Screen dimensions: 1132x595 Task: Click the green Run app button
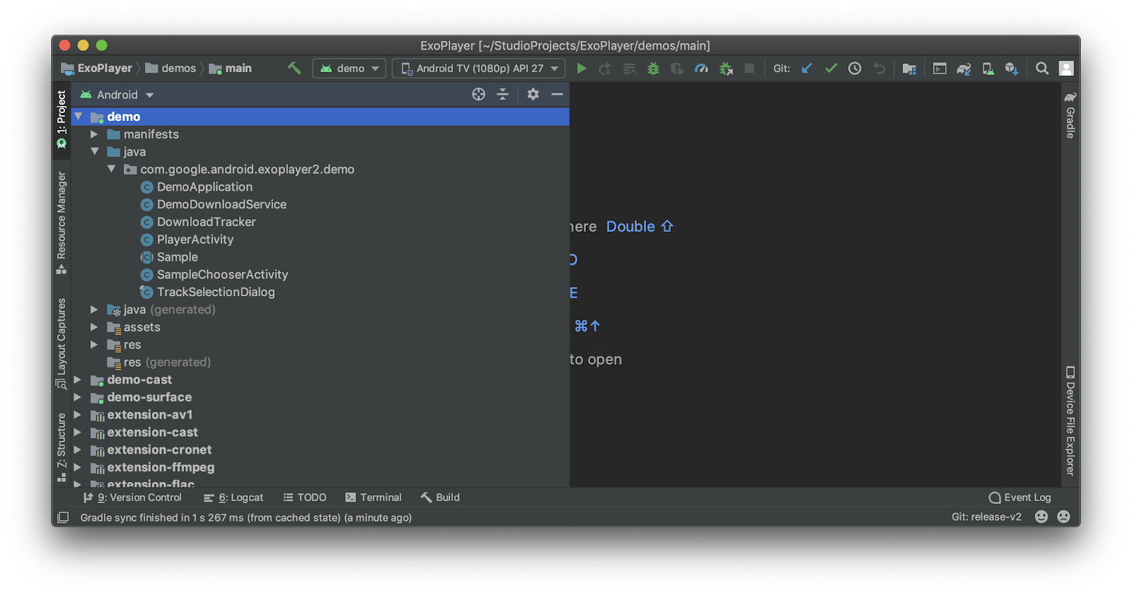pyautogui.click(x=582, y=69)
